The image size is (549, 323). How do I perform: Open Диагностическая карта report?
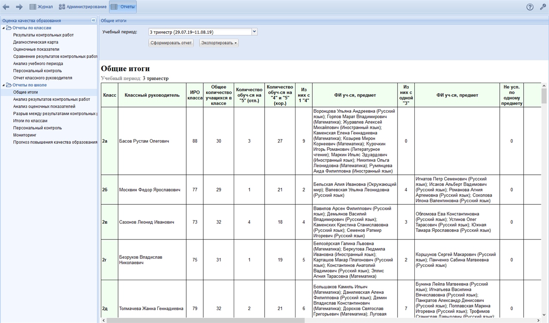coord(36,42)
